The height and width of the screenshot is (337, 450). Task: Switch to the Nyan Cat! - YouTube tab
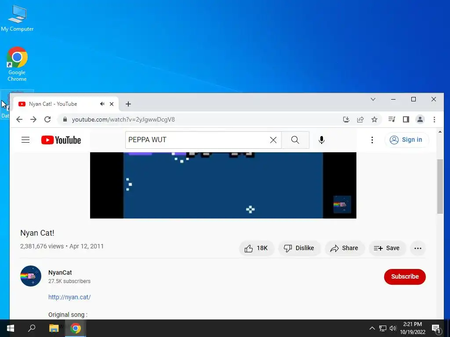pyautogui.click(x=65, y=104)
